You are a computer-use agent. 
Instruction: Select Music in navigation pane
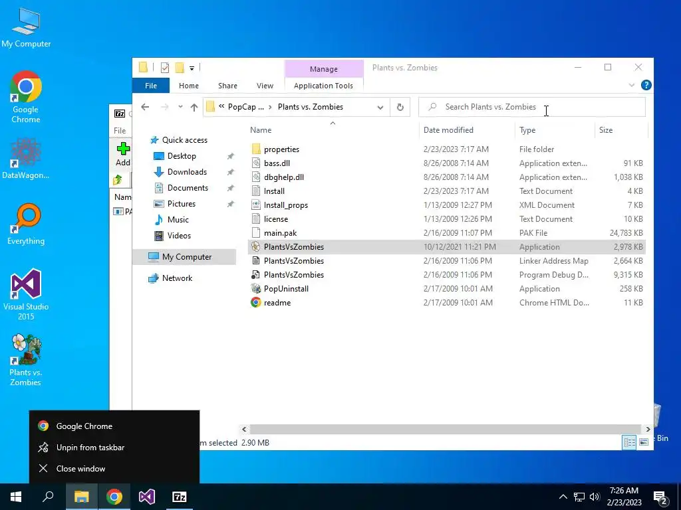pyautogui.click(x=178, y=220)
